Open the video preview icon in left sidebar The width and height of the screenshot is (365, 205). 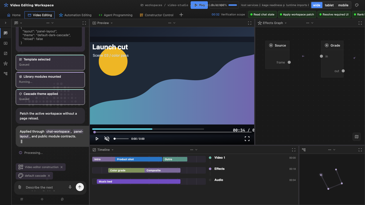(6, 43)
